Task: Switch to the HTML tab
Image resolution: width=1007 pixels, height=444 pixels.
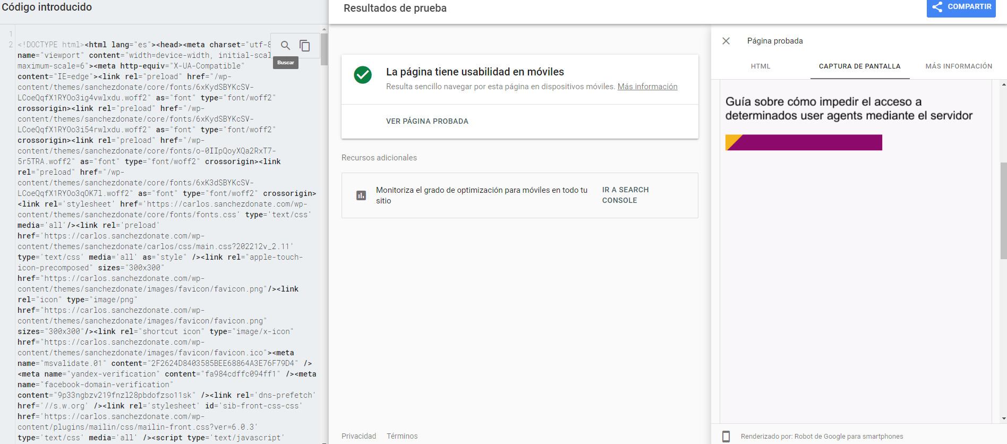Action: click(x=760, y=66)
